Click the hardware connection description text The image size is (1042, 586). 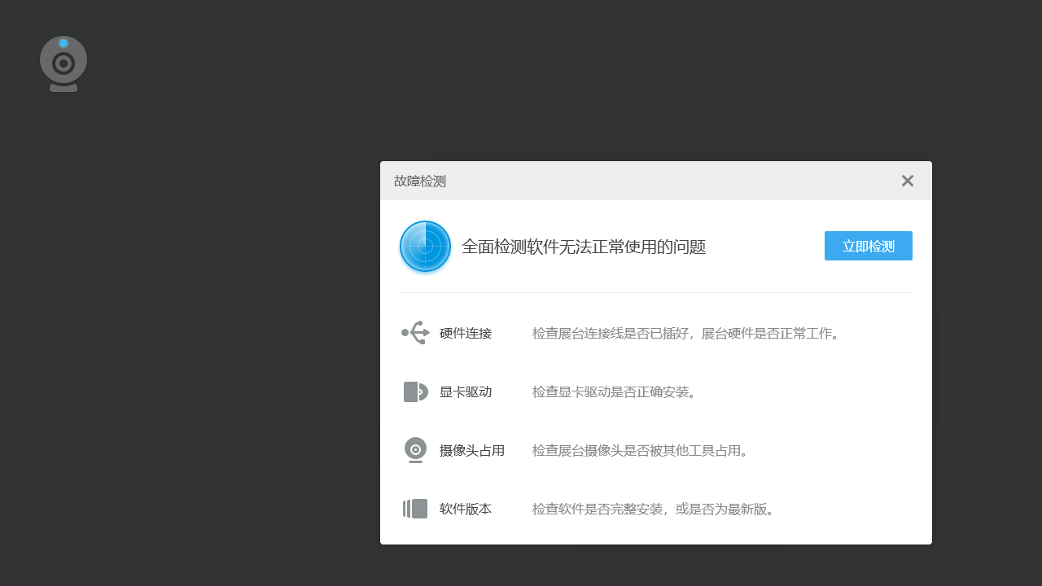click(685, 333)
